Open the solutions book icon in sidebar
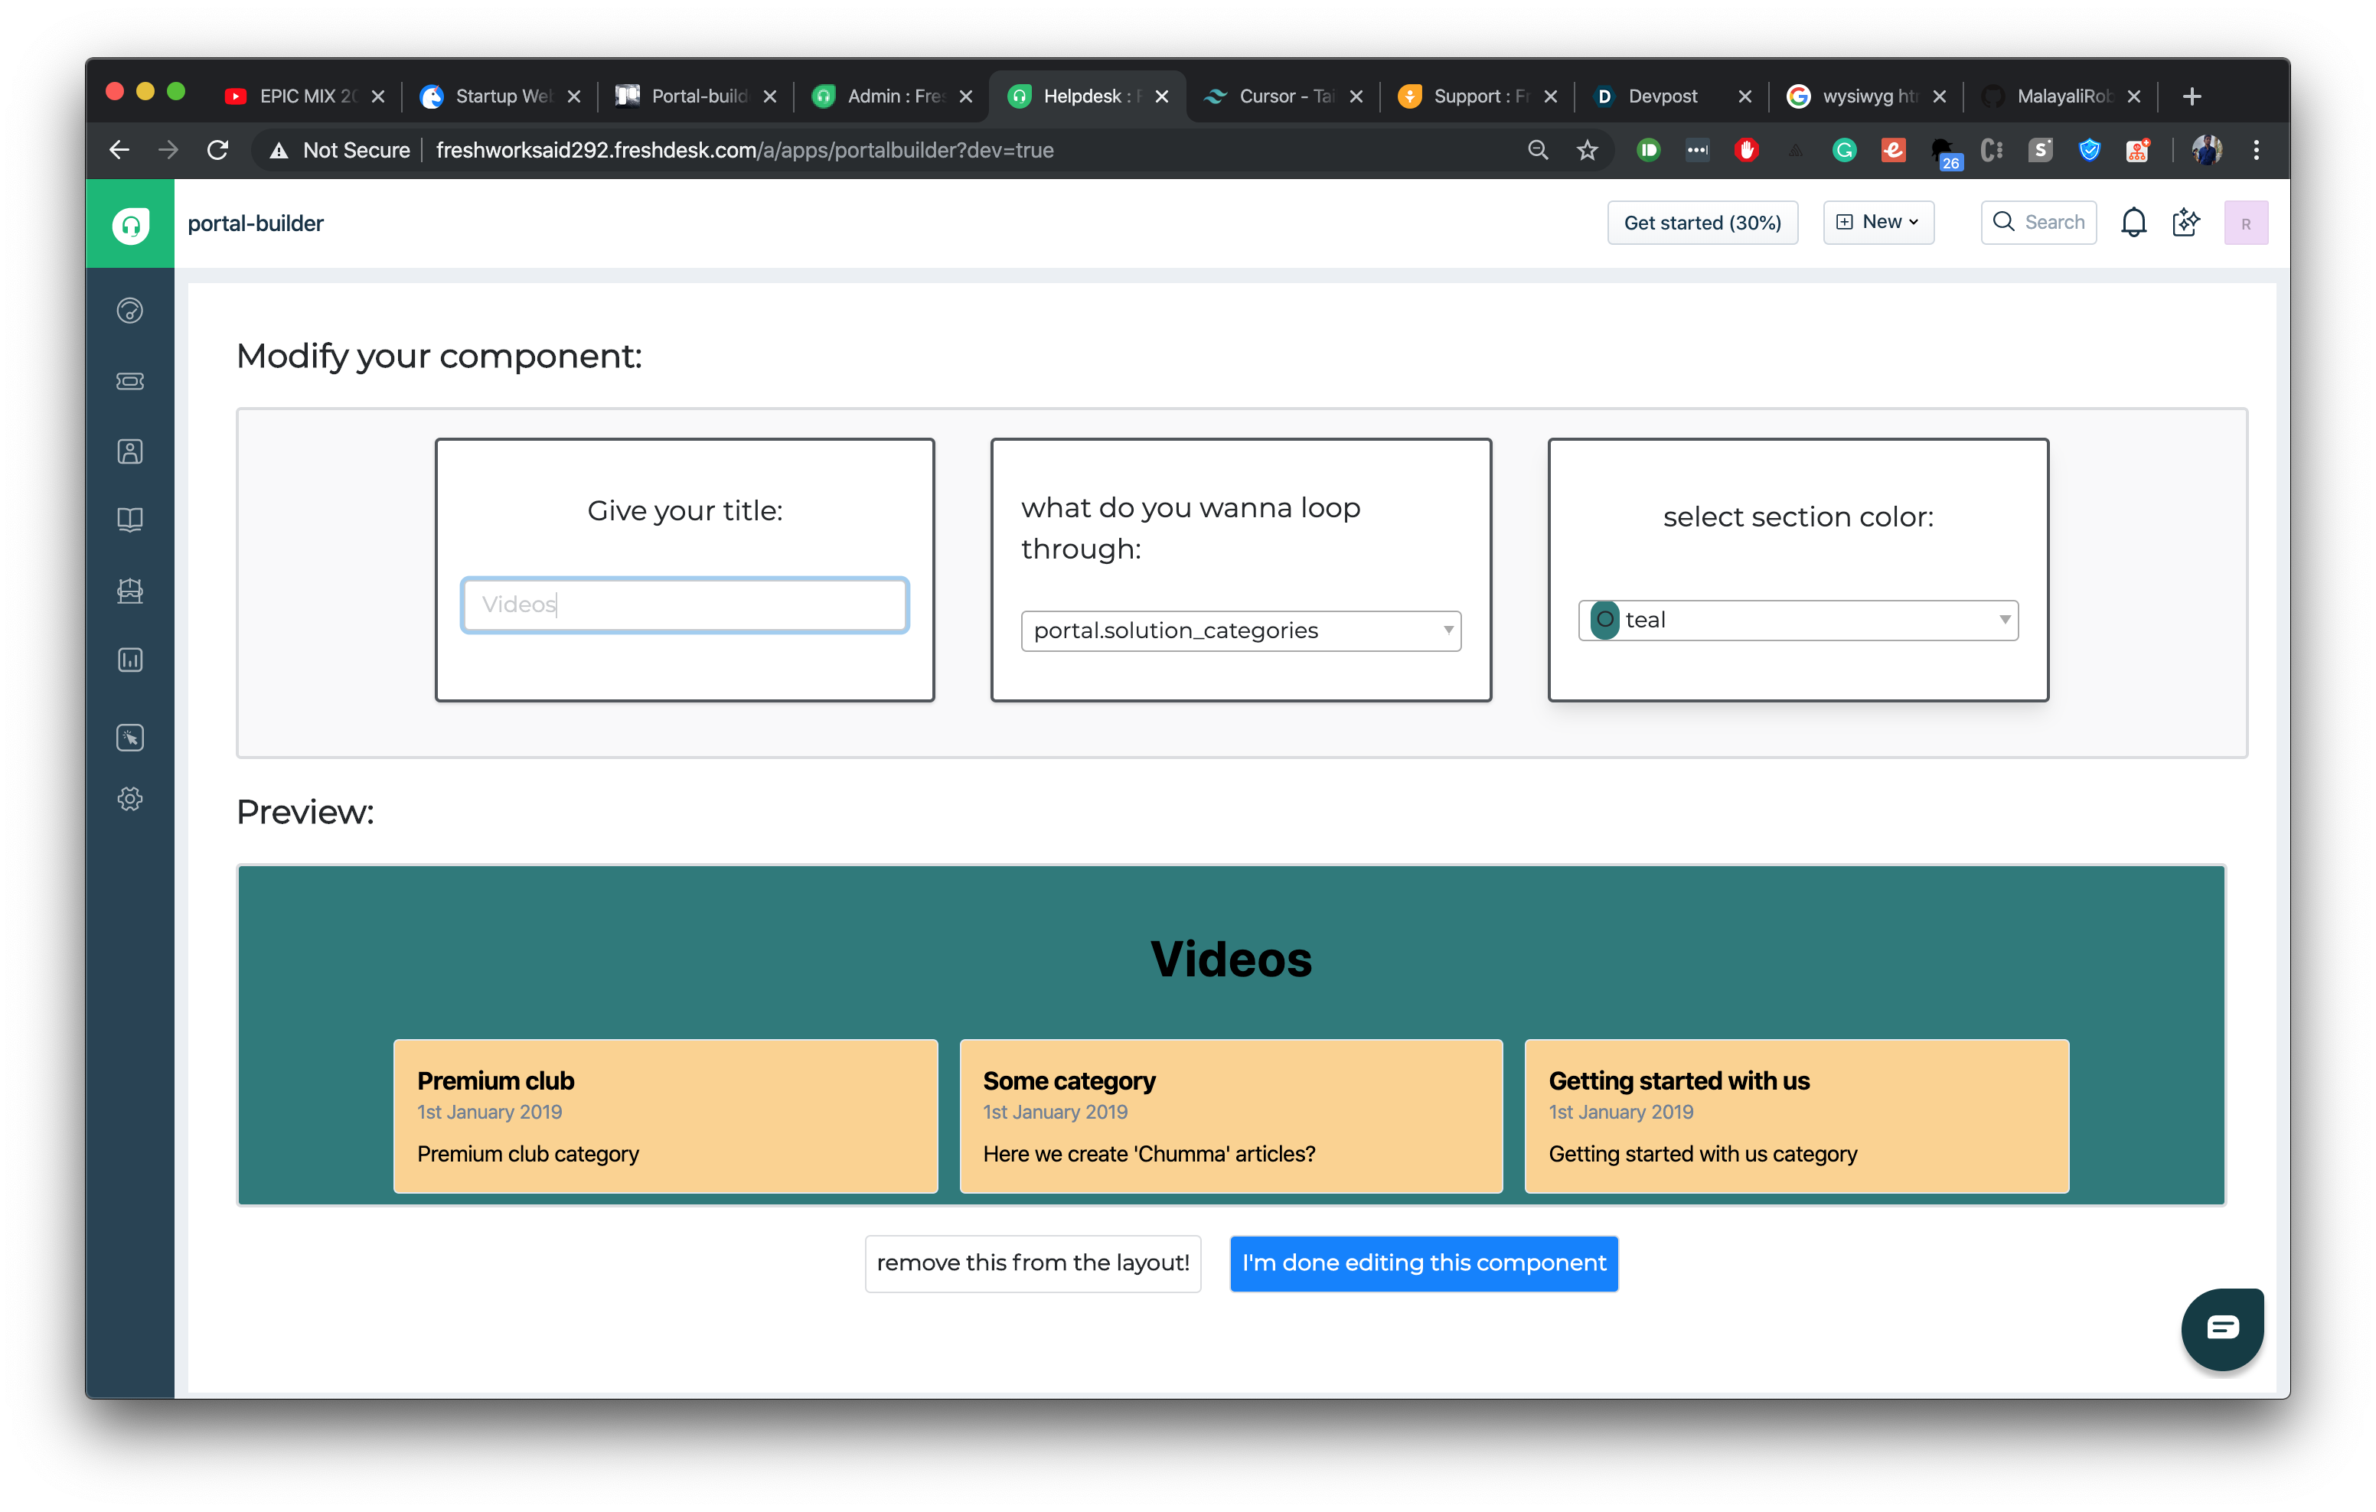The image size is (2376, 1512). 129,520
